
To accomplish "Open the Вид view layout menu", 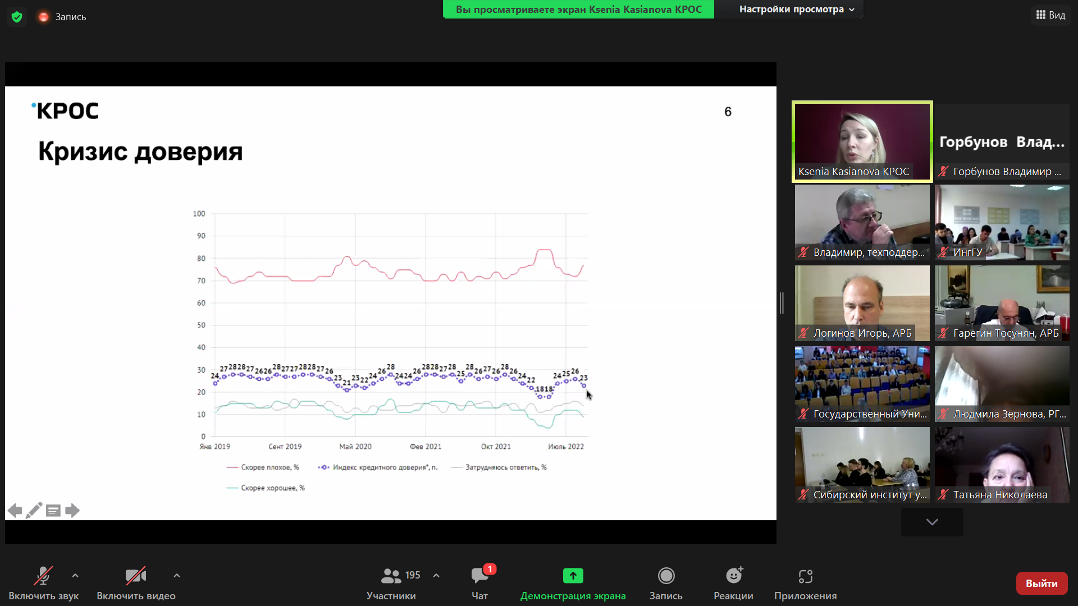I will (1050, 15).
